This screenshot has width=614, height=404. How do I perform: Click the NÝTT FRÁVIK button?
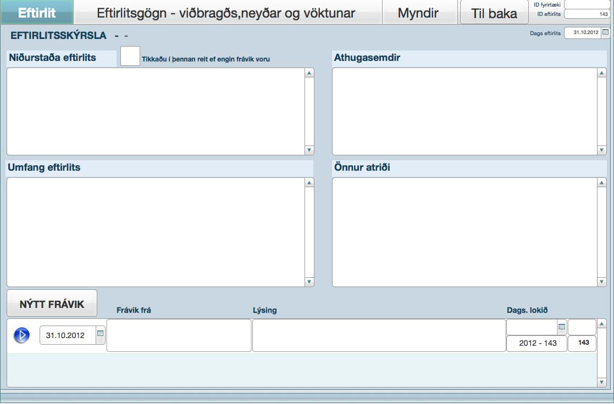click(x=52, y=304)
